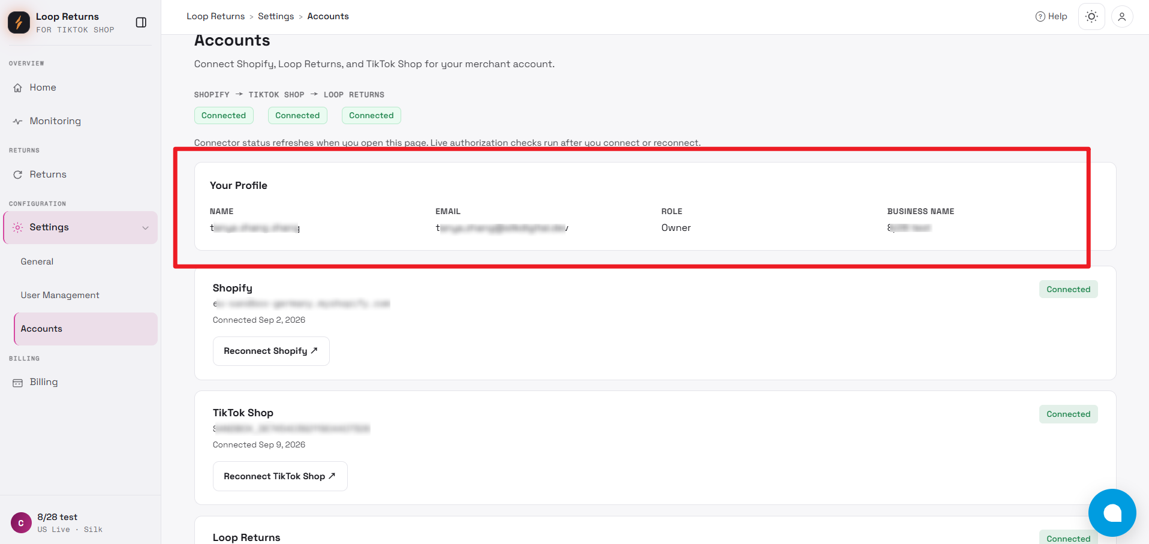The height and width of the screenshot is (544, 1149).
Task: Click the 'Shopify' card title
Action: point(233,288)
